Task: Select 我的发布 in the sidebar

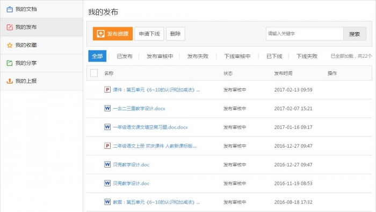Action: click(x=42, y=27)
